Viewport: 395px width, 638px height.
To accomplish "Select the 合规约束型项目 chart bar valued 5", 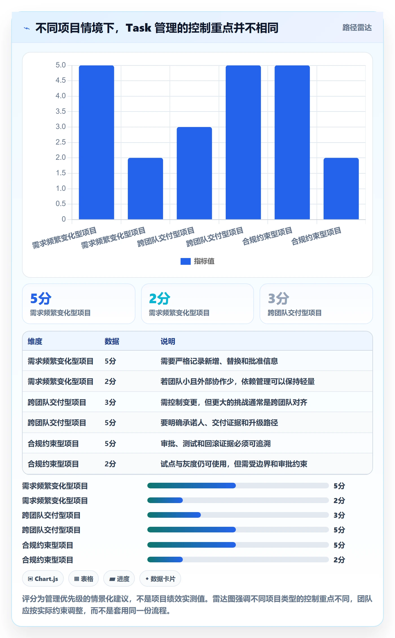I will (292, 142).
